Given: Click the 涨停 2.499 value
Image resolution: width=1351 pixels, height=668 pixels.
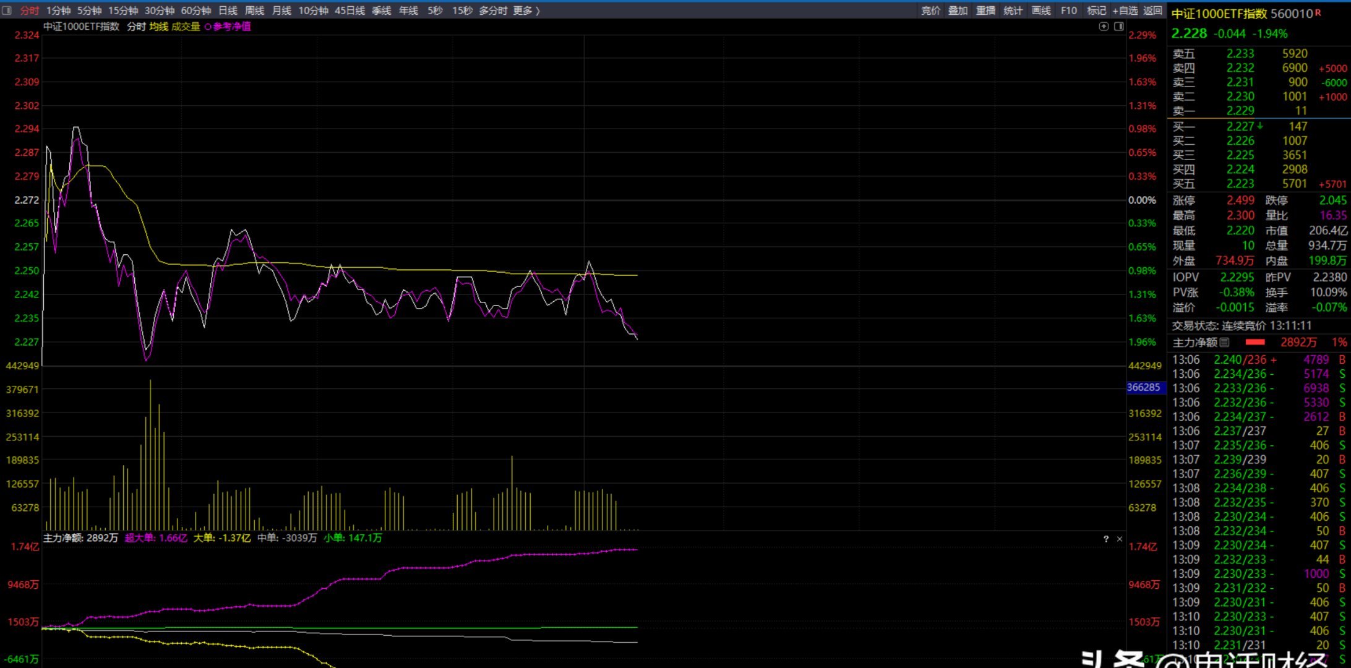Looking at the screenshot, I should [1240, 200].
